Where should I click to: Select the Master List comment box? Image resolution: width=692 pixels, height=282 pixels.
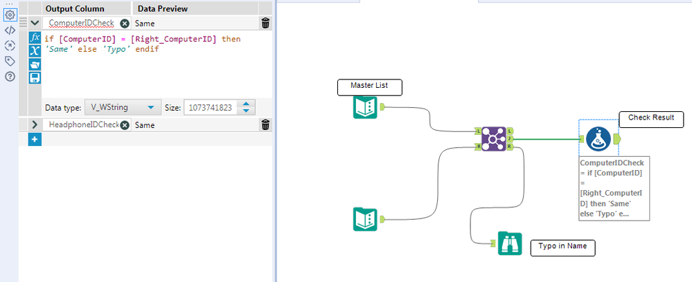pos(369,87)
